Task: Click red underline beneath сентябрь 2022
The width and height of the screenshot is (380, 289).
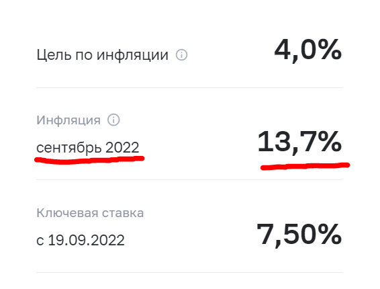Action: (x=89, y=160)
